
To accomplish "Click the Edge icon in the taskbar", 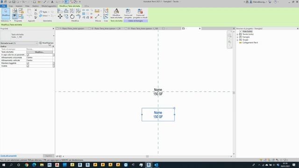I will tap(34, 165).
